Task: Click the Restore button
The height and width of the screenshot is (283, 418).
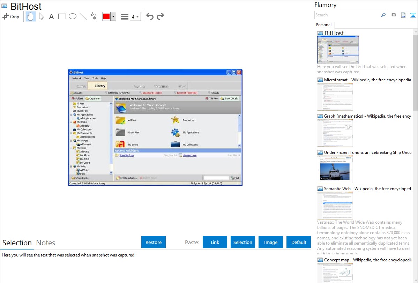Action: pos(154,242)
